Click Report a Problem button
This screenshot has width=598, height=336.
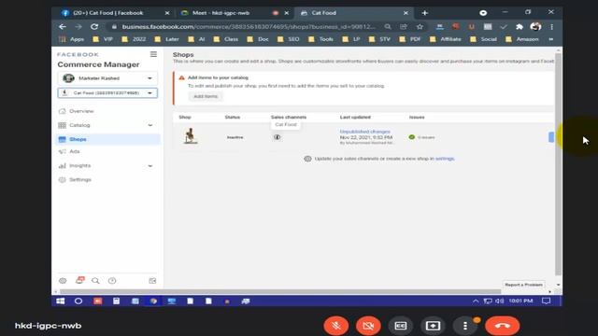click(x=523, y=285)
